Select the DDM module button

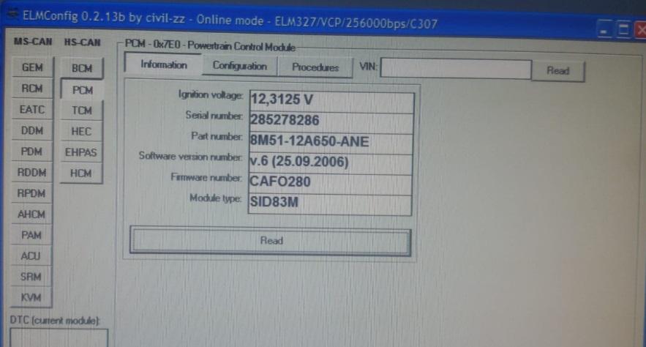click(x=32, y=130)
